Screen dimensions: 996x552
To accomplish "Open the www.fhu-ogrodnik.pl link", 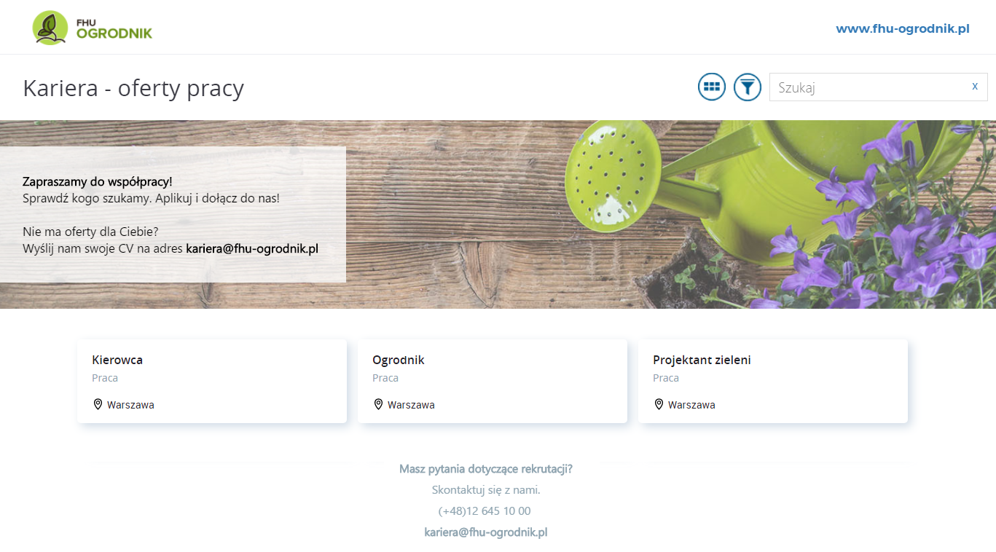I will click(903, 29).
